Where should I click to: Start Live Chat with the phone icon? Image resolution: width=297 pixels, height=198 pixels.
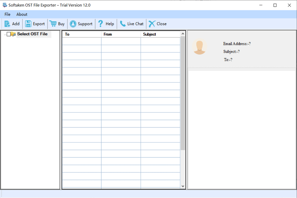123,24
